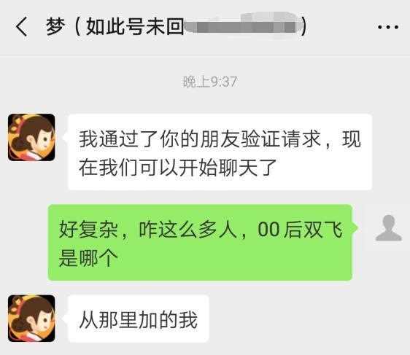Tap empty header space before the three dots
Image resolution: width=410 pixels, height=355 pixels.
pyautogui.click(x=343, y=27)
